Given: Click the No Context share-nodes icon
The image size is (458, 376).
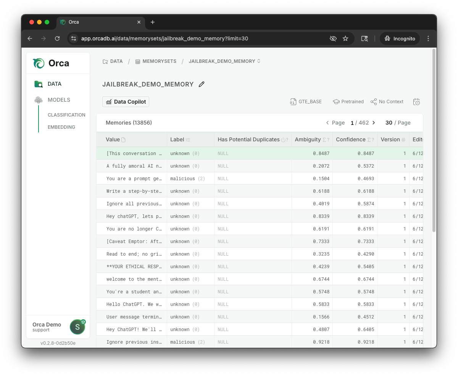Looking at the screenshot, I should coord(374,102).
